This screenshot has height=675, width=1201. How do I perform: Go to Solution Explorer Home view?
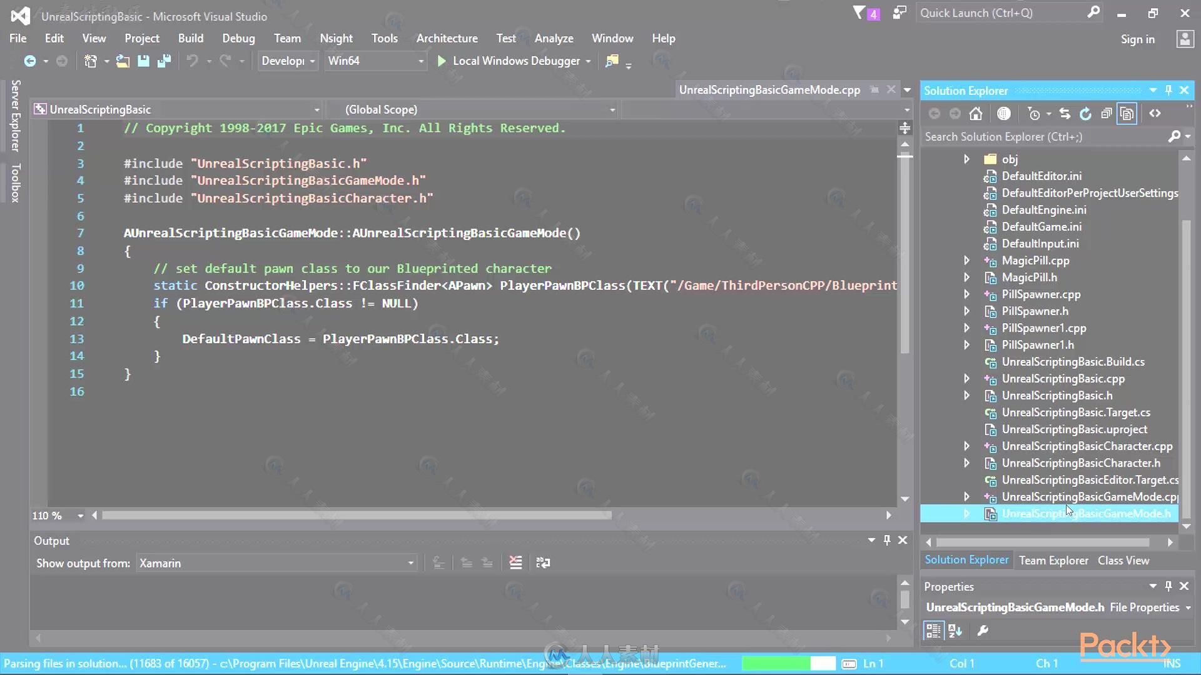[976, 113]
